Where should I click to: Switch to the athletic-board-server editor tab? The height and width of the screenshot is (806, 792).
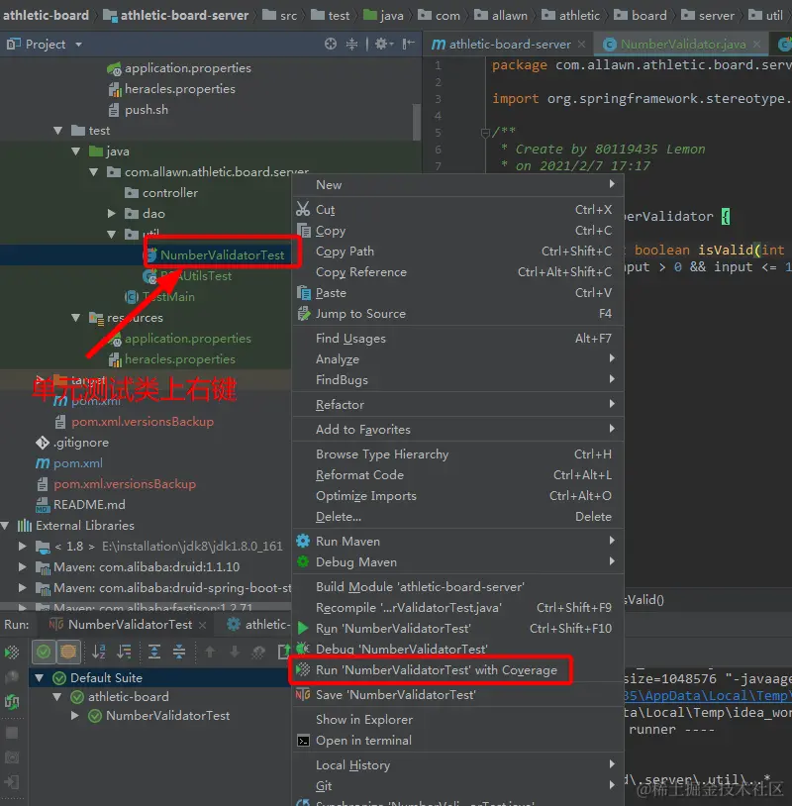click(501, 45)
